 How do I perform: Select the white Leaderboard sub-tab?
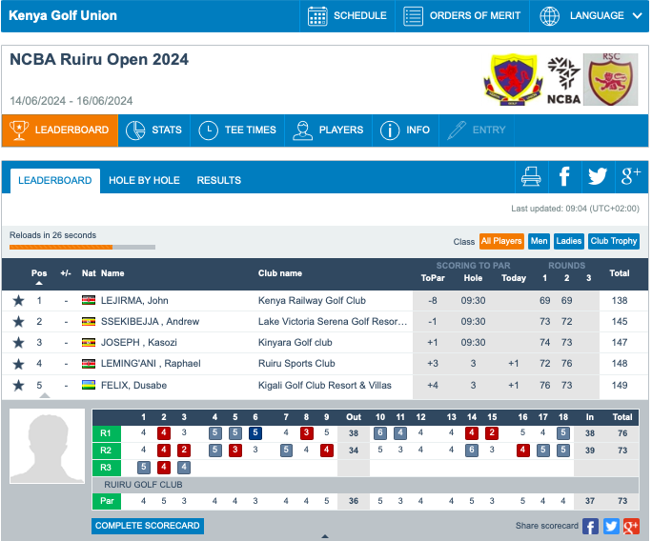tap(55, 180)
